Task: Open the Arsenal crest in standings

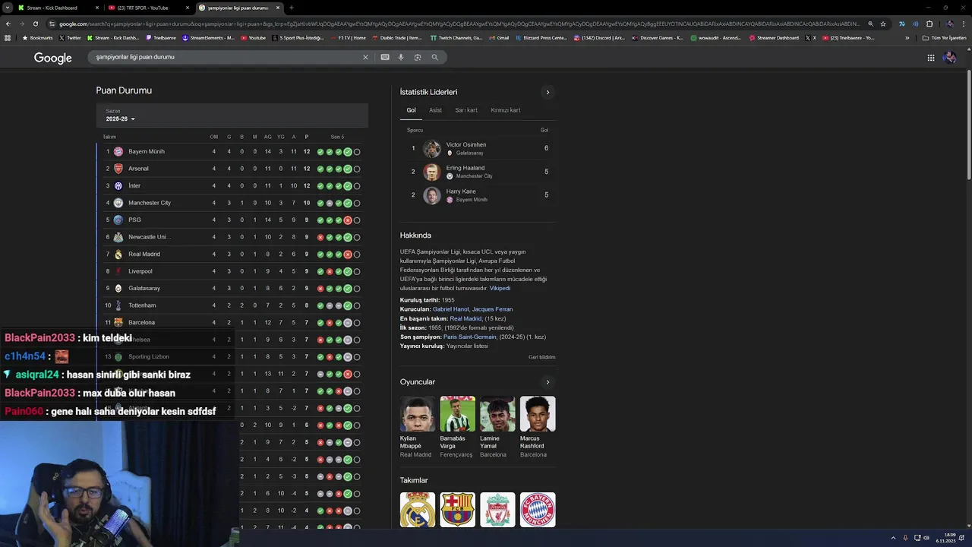Action: click(x=118, y=169)
